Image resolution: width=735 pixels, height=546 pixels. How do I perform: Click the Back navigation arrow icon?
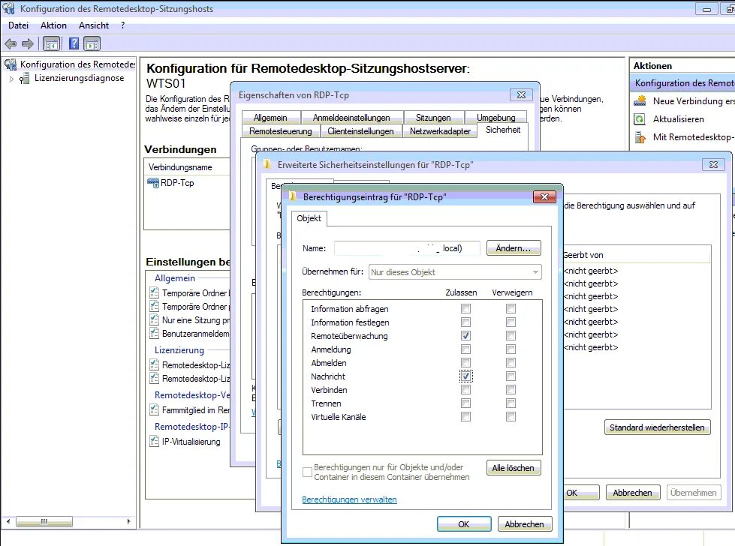click(10, 43)
